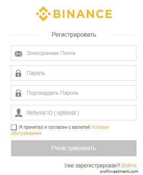Click the lock icon beside Пароль
This screenshot has height=175, width=143.
(18, 73)
